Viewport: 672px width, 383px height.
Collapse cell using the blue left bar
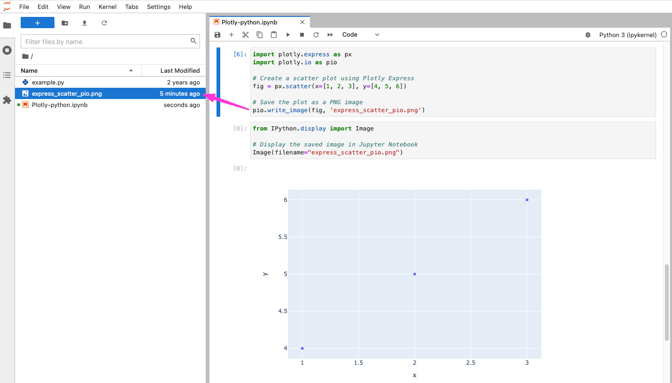218,82
